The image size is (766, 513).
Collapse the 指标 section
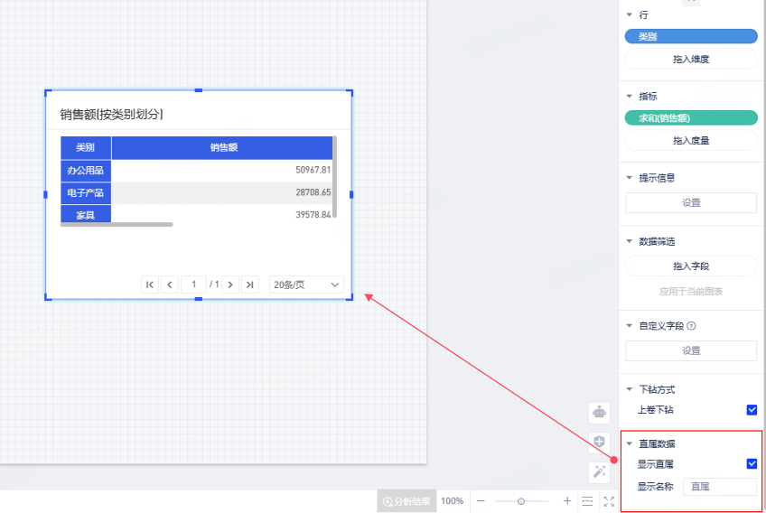630,96
